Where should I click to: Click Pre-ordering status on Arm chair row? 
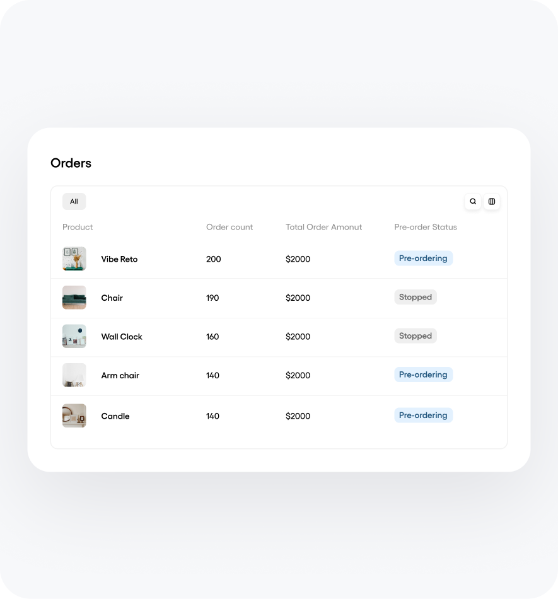[x=423, y=375]
